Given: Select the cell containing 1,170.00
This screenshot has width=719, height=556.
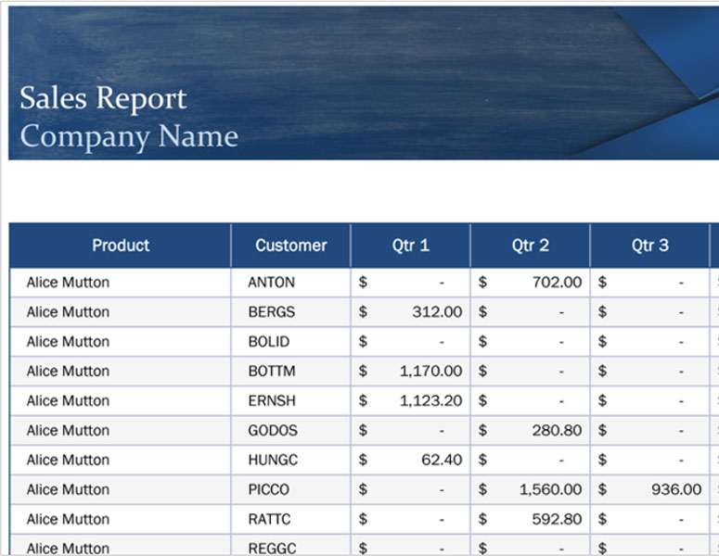Looking at the screenshot, I should point(430,372).
